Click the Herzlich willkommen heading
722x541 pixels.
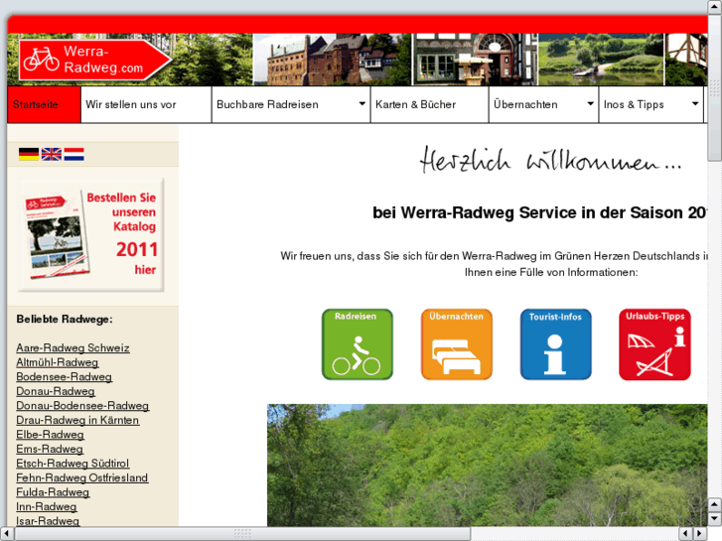point(550,160)
